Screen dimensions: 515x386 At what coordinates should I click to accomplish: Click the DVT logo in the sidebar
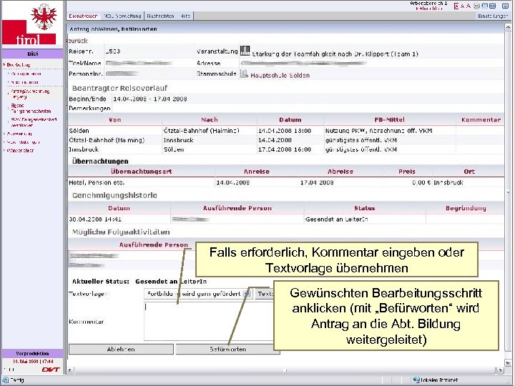[x=51, y=370]
